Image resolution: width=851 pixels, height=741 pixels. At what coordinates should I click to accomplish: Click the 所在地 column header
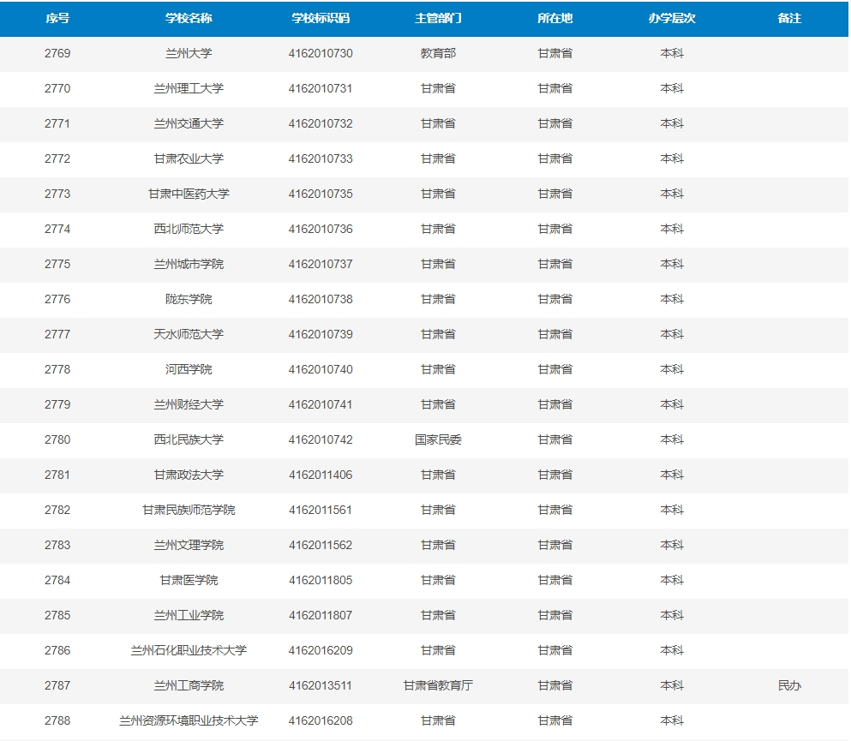pos(554,19)
